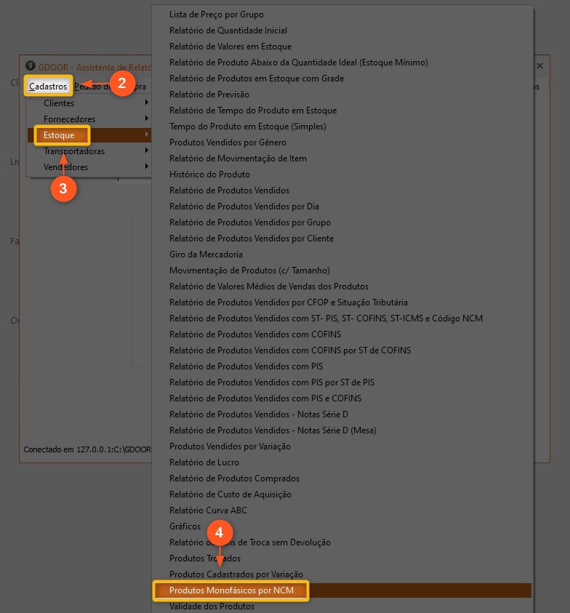This screenshot has height=613, width=570.
Task: Open the Cadastros menu
Action: coord(48,87)
